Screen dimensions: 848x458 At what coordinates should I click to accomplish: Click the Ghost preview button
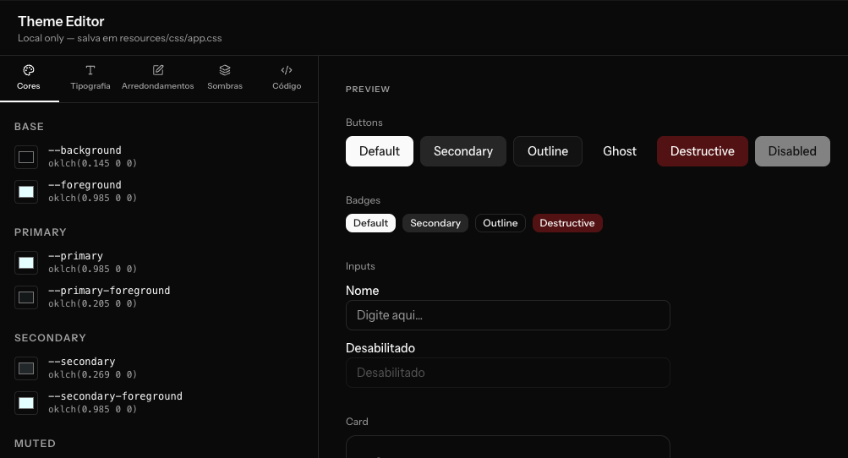pos(620,151)
